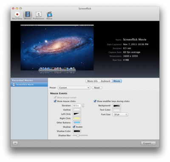Open the Other Buttons blue color swatch
Image resolution: width=170 pixels, height=162 pixels.
[77, 122]
